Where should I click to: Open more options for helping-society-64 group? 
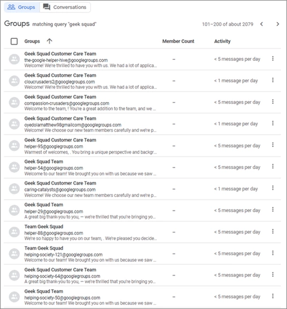pyautogui.click(x=272, y=275)
